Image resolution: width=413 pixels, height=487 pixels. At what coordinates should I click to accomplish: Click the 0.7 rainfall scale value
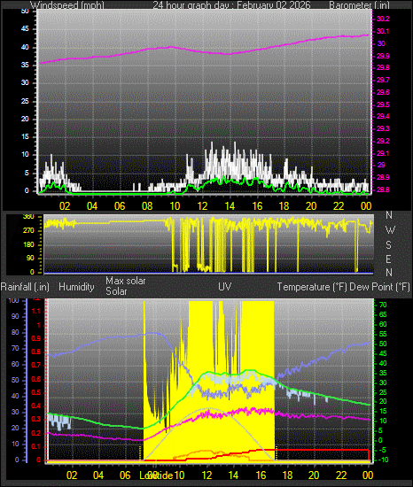click(x=36, y=365)
